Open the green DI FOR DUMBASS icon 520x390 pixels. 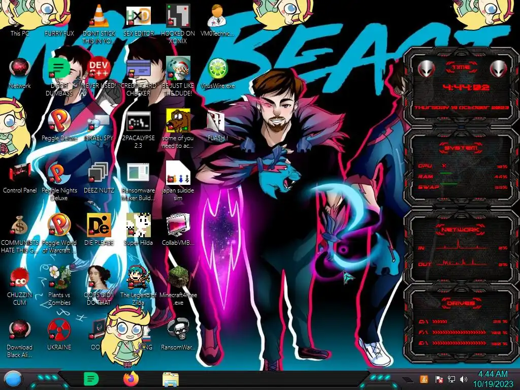click(x=59, y=76)
